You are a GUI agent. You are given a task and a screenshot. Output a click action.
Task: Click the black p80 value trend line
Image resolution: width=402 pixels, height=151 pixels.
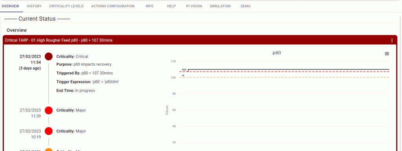pos(289,69)
